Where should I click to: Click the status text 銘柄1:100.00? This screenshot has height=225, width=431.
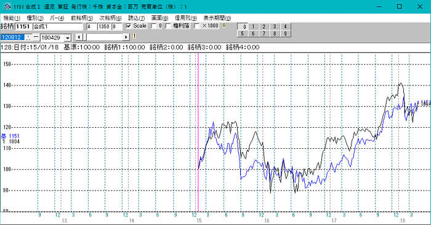(x=124, y=47)
